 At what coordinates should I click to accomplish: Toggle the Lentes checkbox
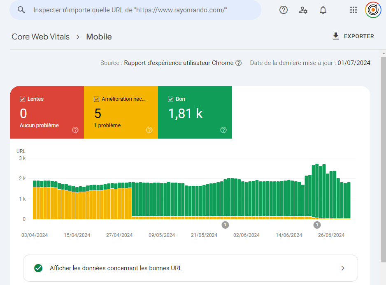(22, 99)
